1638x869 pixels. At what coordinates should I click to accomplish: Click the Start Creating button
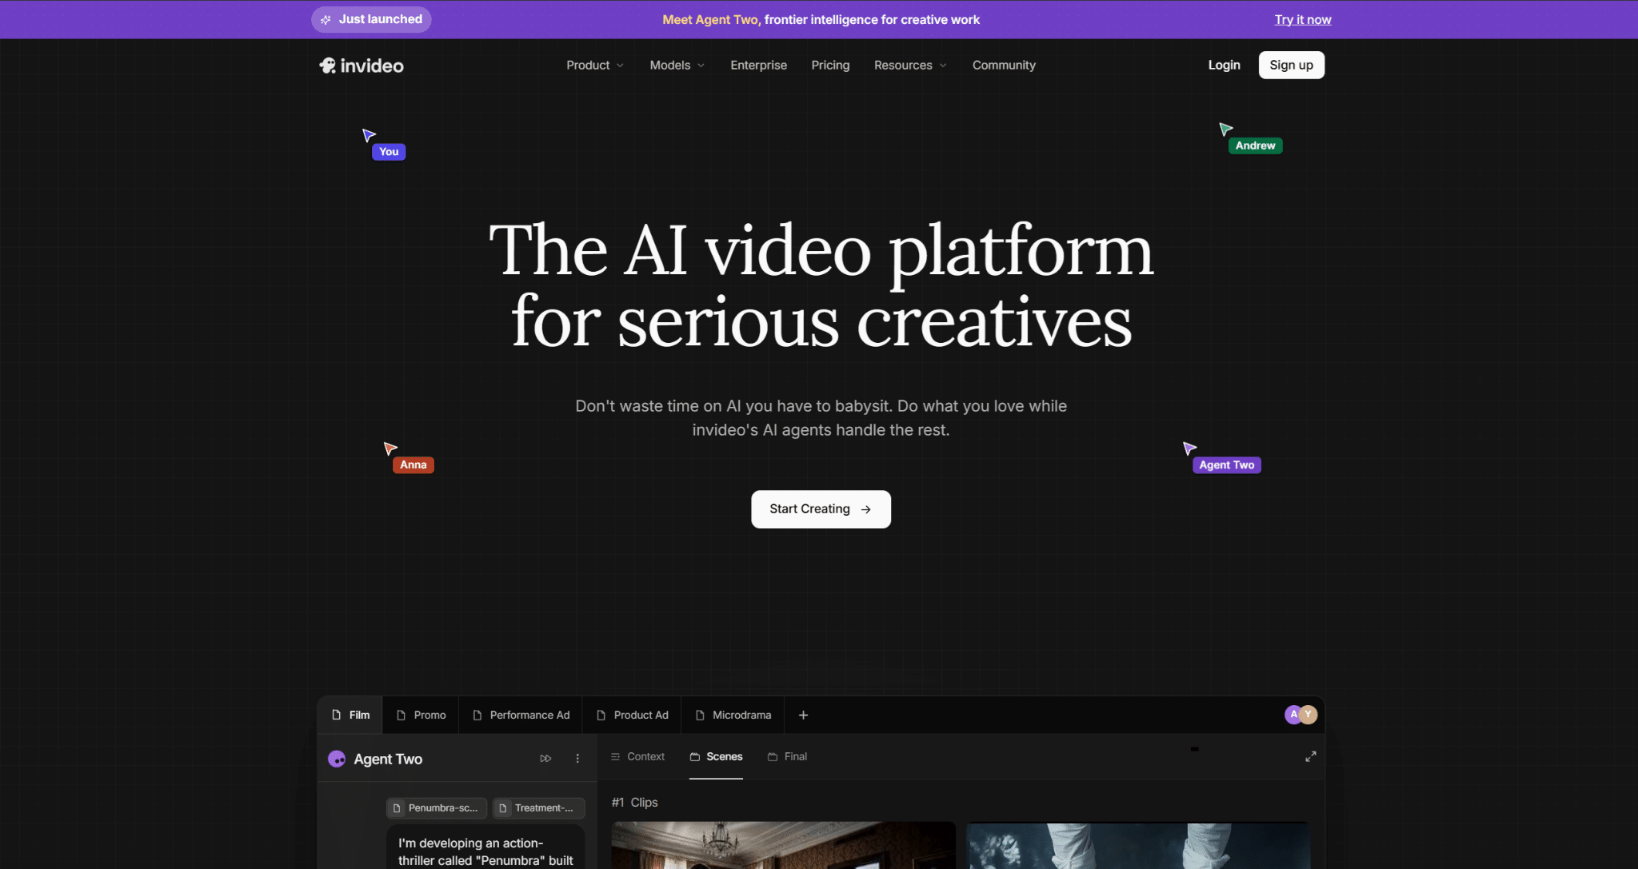821,509
